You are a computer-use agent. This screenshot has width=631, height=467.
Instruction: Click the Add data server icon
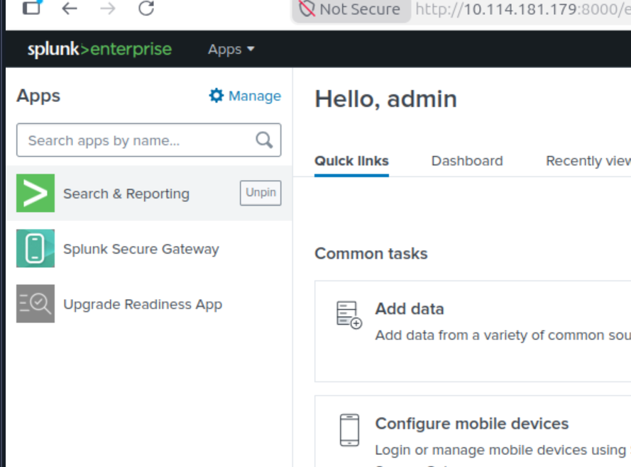349,315
